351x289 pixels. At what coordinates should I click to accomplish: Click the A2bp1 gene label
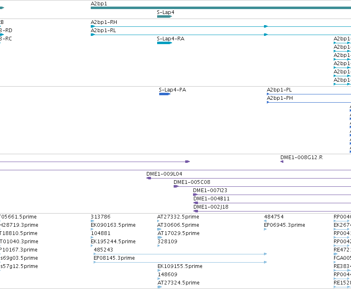[x=99, y=4]
